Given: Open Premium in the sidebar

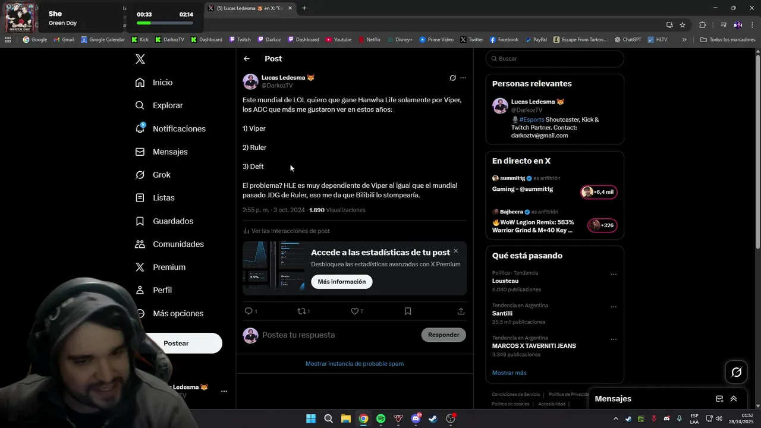Looking at the screenshot, I should [x=161, y=267].
